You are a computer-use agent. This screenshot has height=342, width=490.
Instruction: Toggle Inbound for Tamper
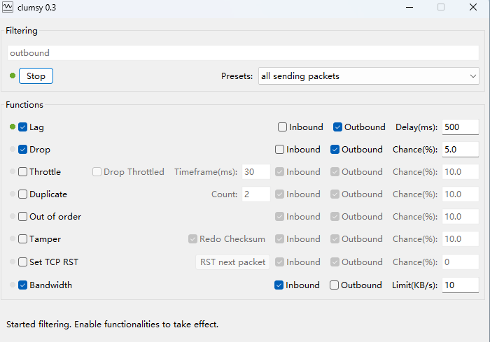coord(279,239)
